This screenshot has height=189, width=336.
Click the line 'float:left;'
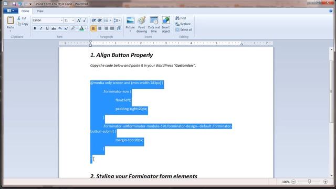123,100
